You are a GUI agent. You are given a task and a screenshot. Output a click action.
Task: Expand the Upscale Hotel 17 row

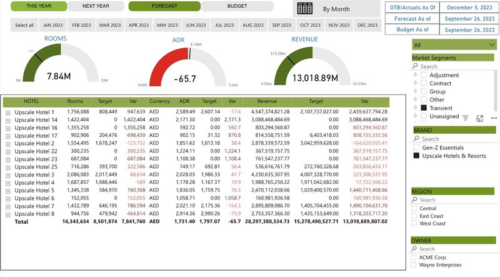8,136
